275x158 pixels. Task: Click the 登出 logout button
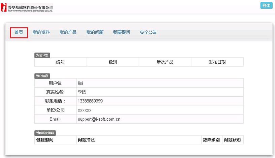click(x=266, y=5)
